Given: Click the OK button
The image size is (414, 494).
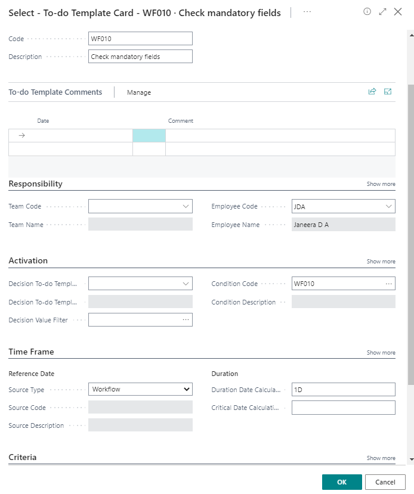Looking at the screenshot, I should [342, 482].
